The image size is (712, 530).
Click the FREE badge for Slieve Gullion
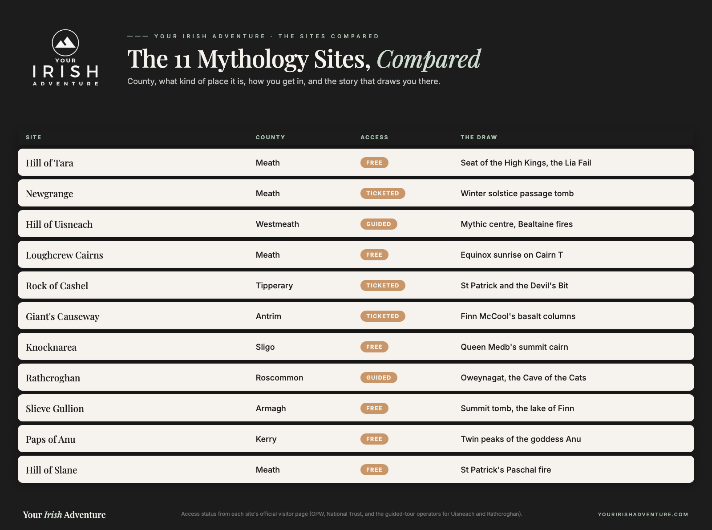[374, 409]
